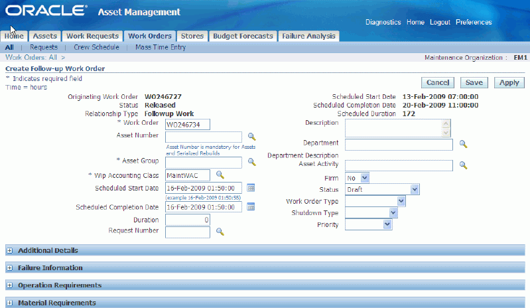The image size is (530, 308).
Task: Click the Wip Accounting Class field
Action: (188, 175)
